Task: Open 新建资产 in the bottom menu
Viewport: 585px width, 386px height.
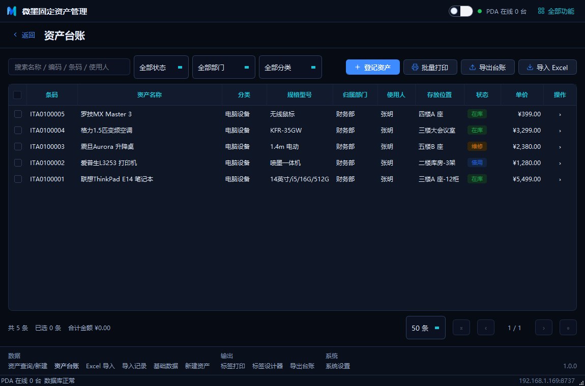Action: coord(197,366)
